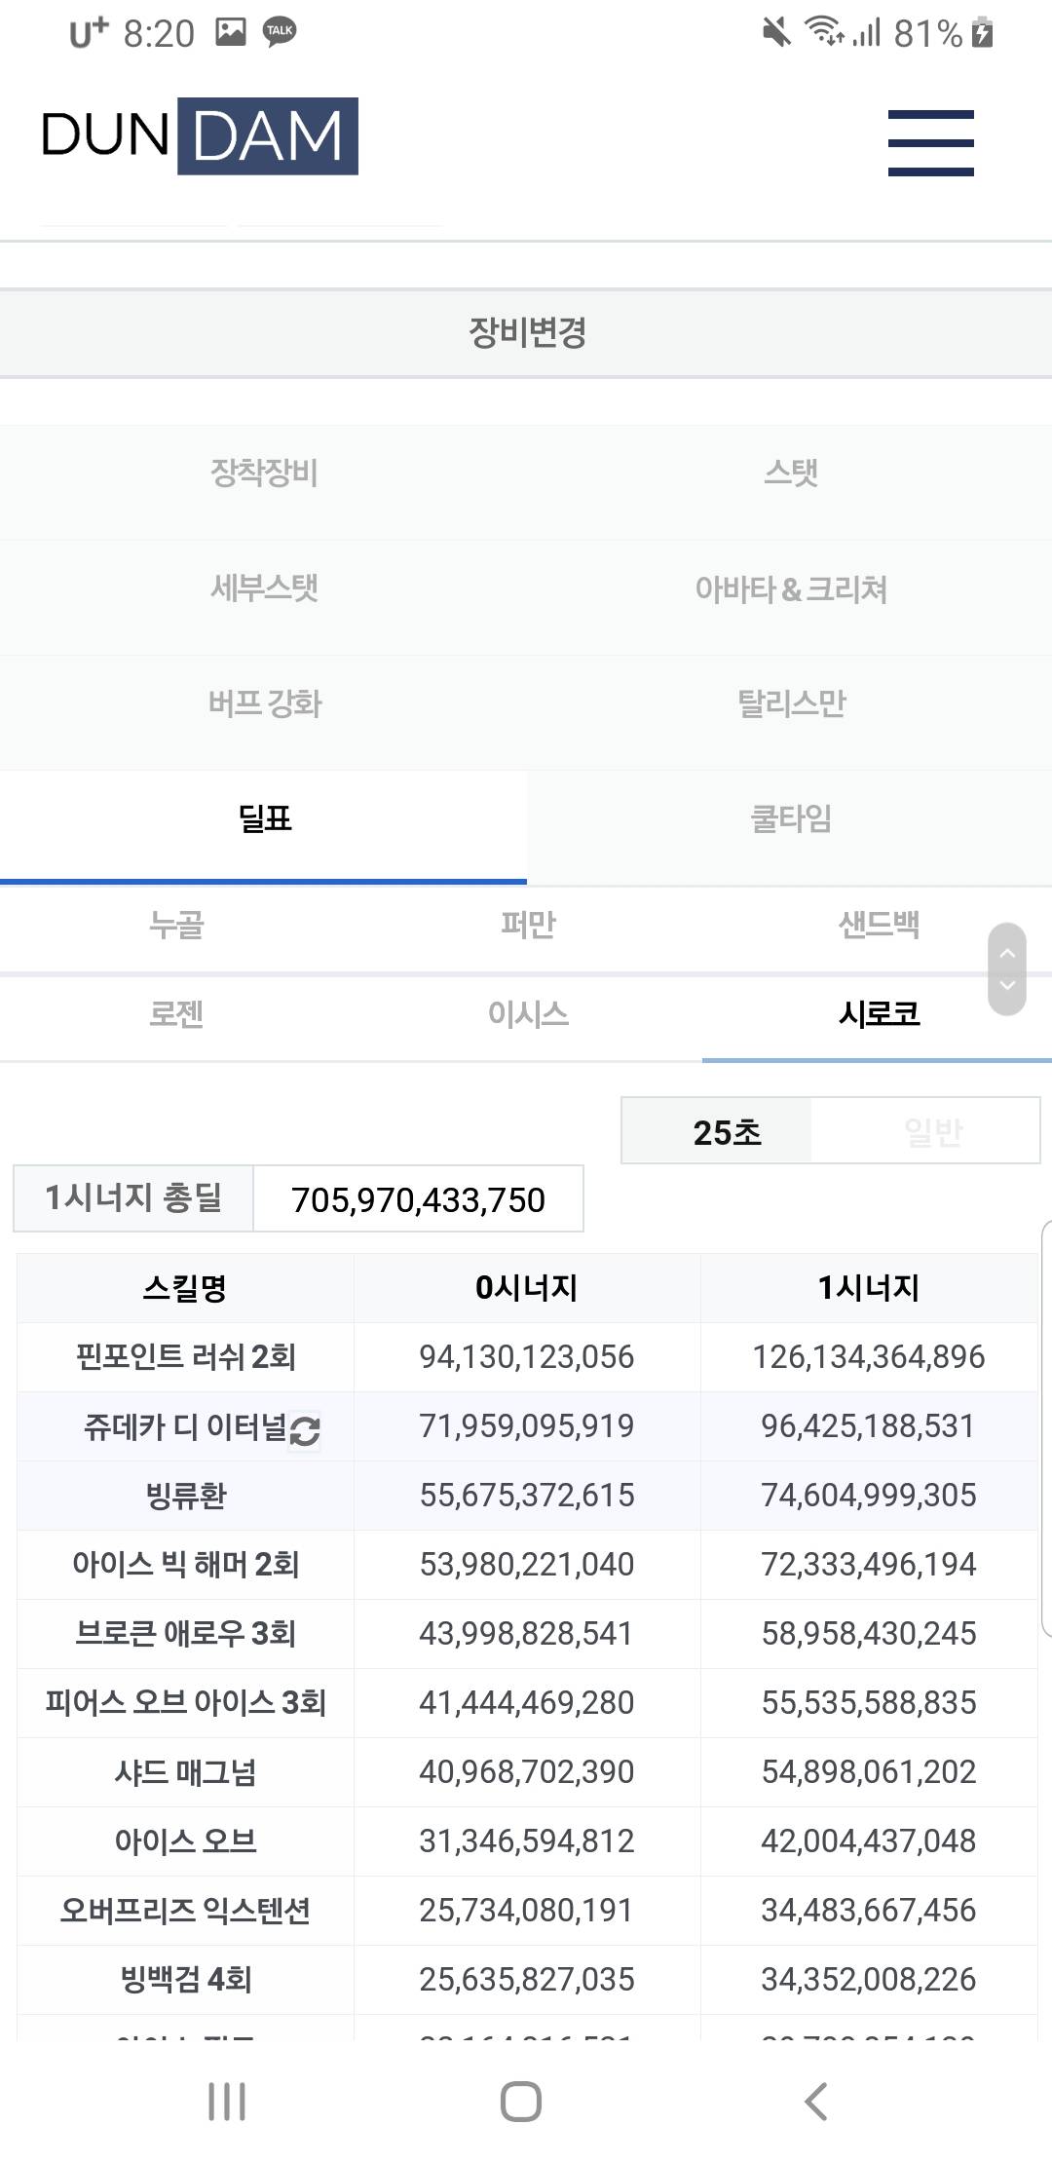The height and width of the screenshot is (2163, 1052).
Task: Click the value 74,604,999,305
Action: [x=869, y=1496]
